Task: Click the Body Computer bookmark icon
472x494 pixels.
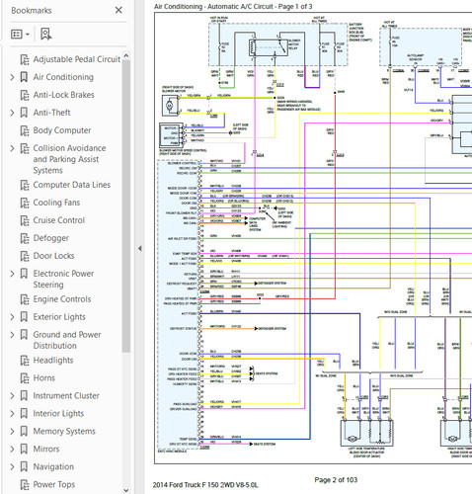Action: tap(25, 130)
